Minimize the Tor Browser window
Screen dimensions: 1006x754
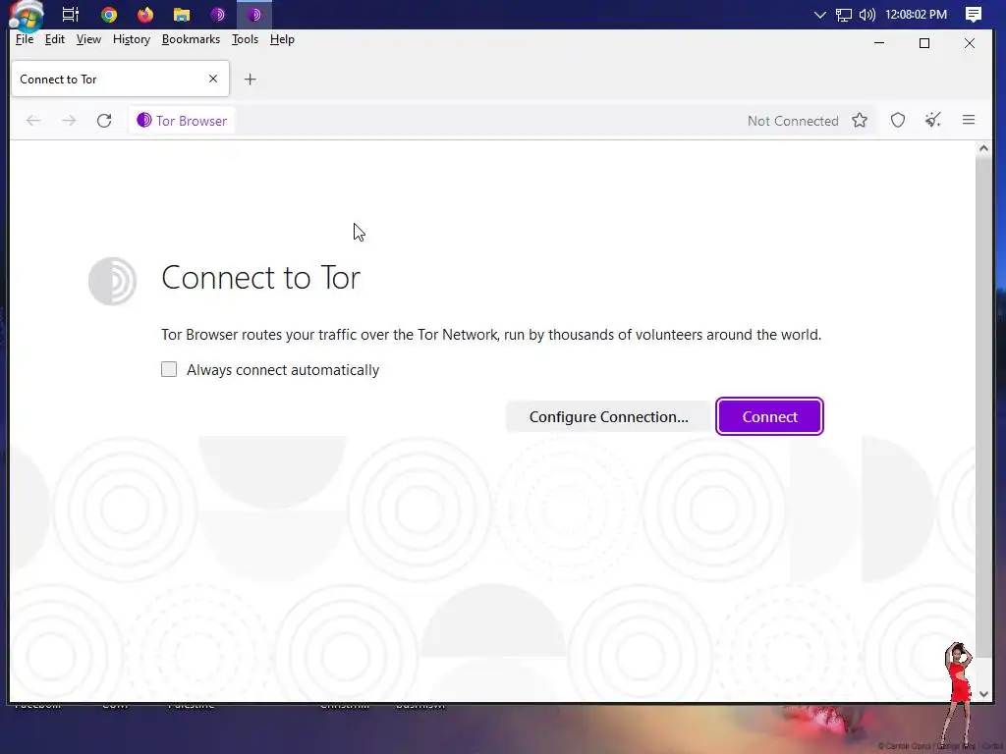point(879,43)
